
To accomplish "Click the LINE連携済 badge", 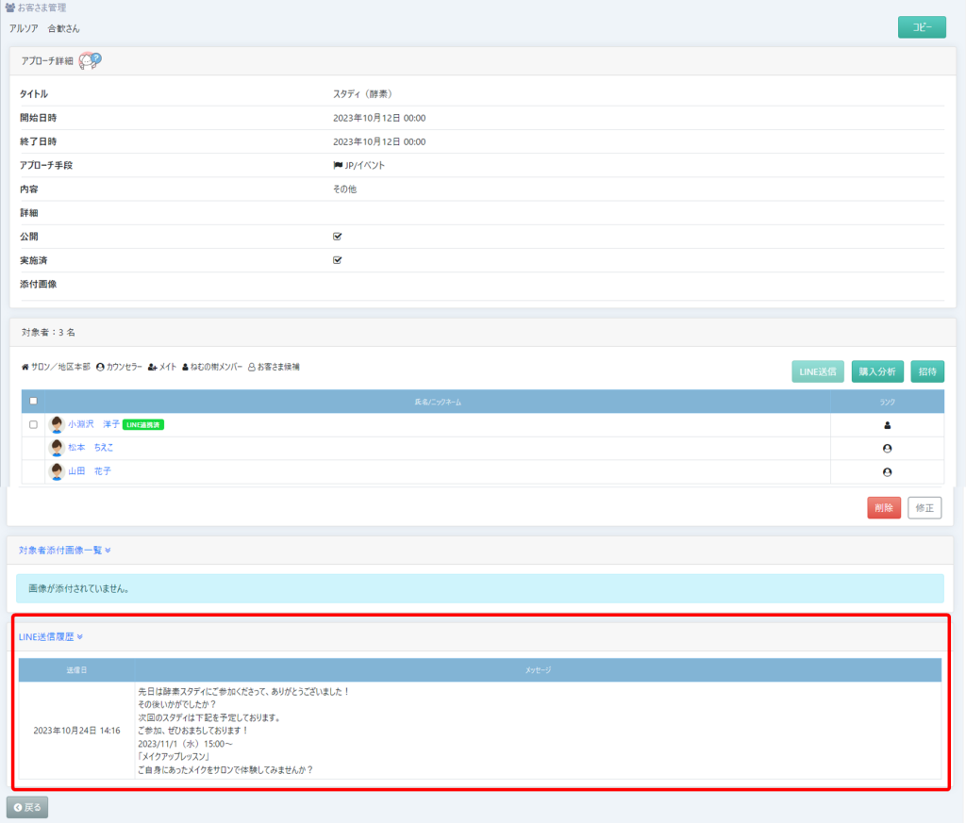I will [143, 425].
